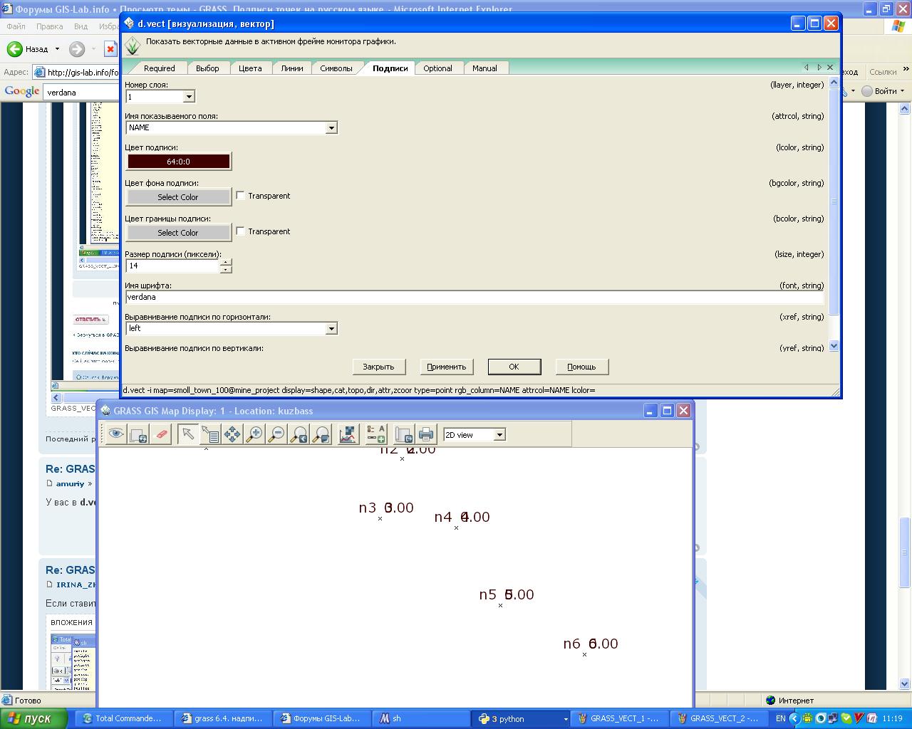
Task: Enable Transparent for label border color
Action: (x=241, y=231)
